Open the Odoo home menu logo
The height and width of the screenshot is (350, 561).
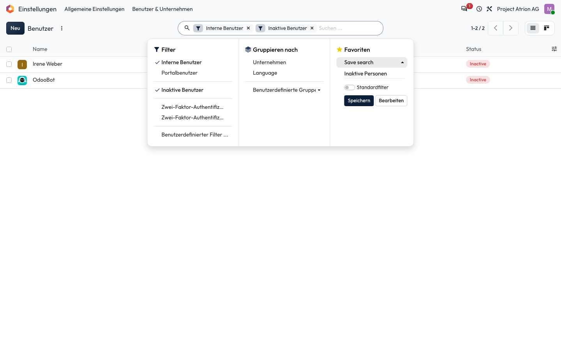(10, 9)
